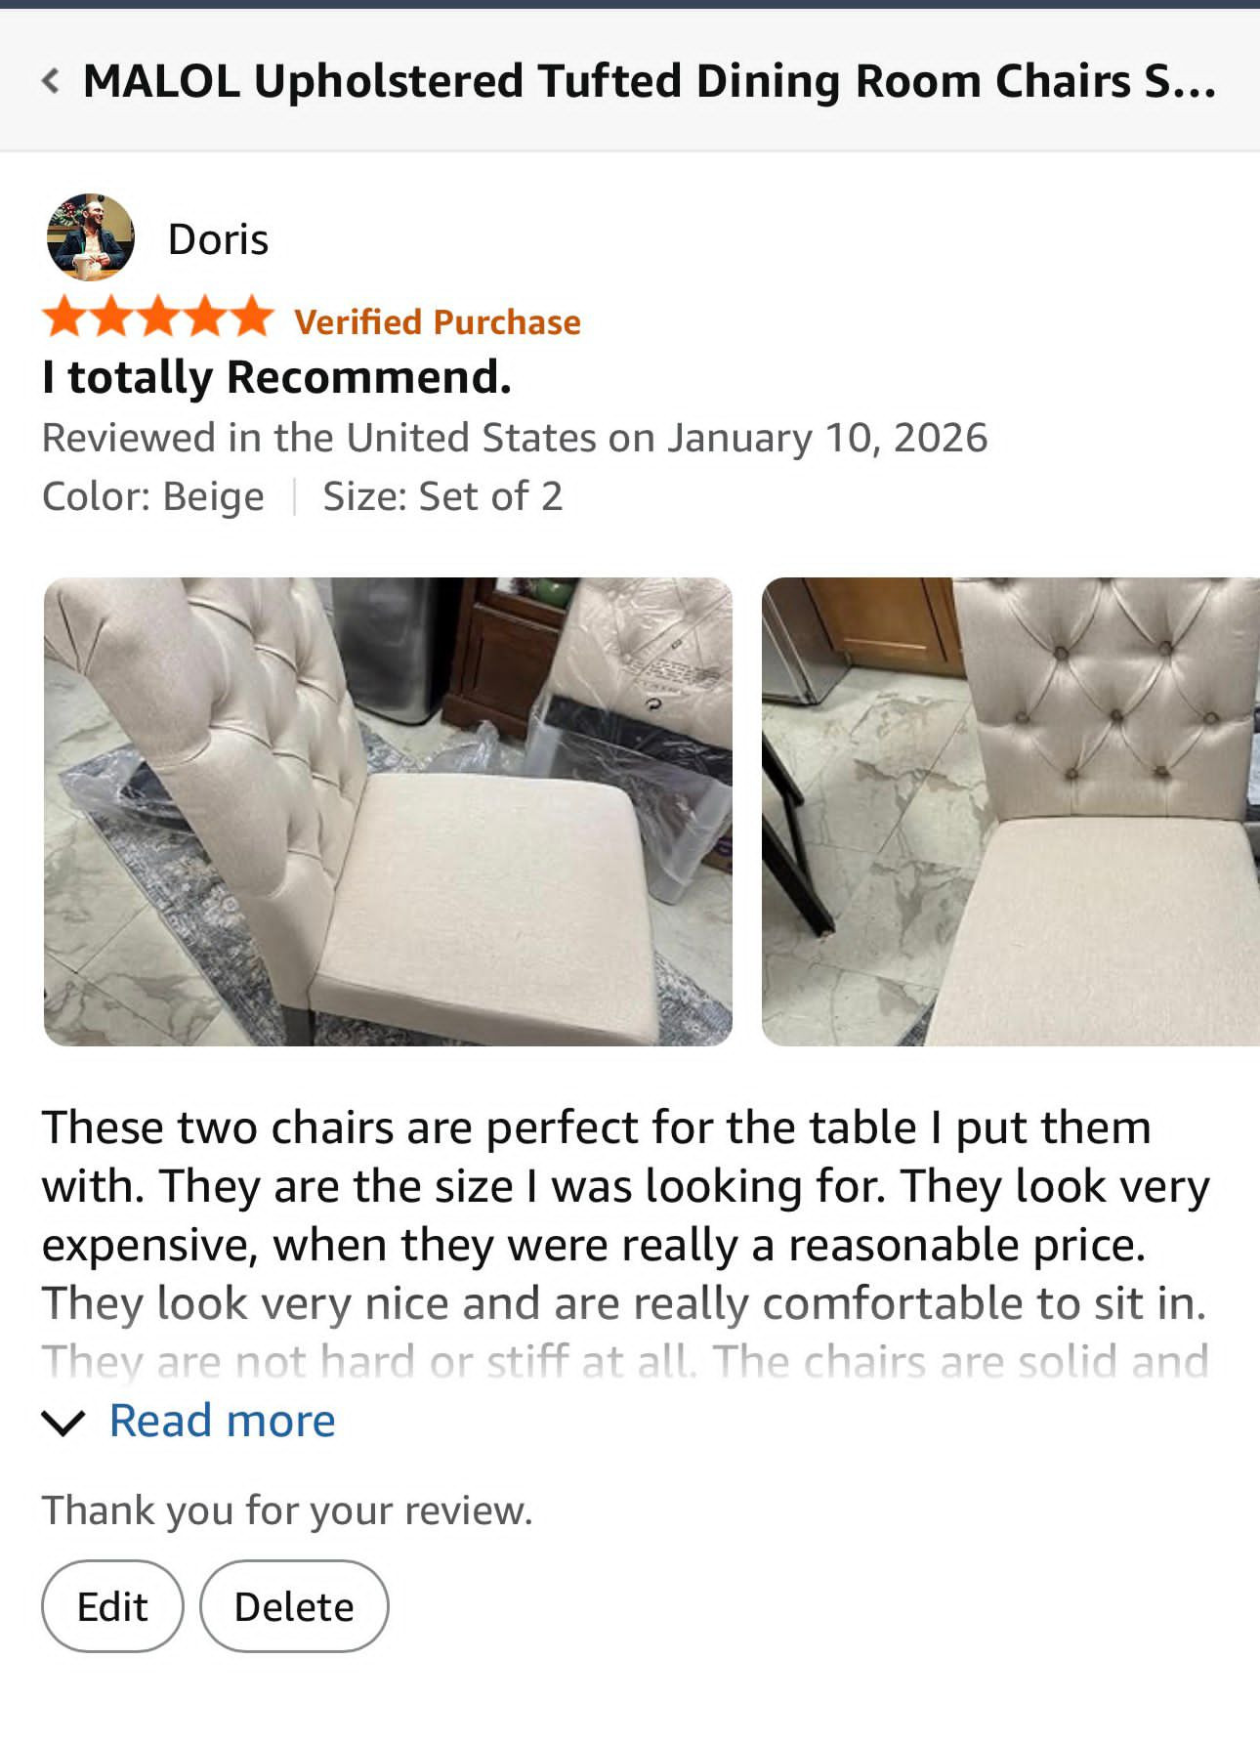Click the Thank you for your review message
The width and height of the screenshot is (1260, 1744).
[287, 1510]
